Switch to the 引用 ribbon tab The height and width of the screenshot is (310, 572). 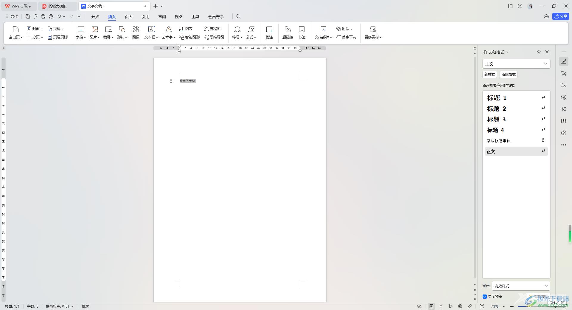pos(145,17)
